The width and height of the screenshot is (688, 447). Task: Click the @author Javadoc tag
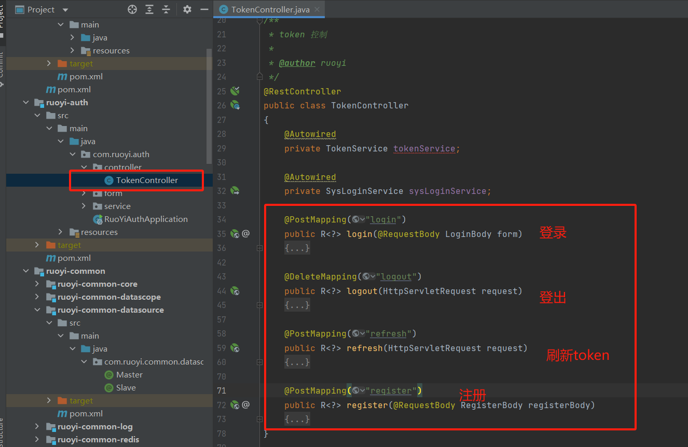(x=297, y=63)
